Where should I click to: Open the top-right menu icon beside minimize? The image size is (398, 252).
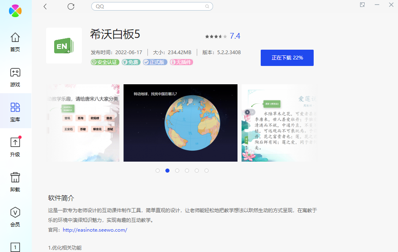tap(362, 5)
